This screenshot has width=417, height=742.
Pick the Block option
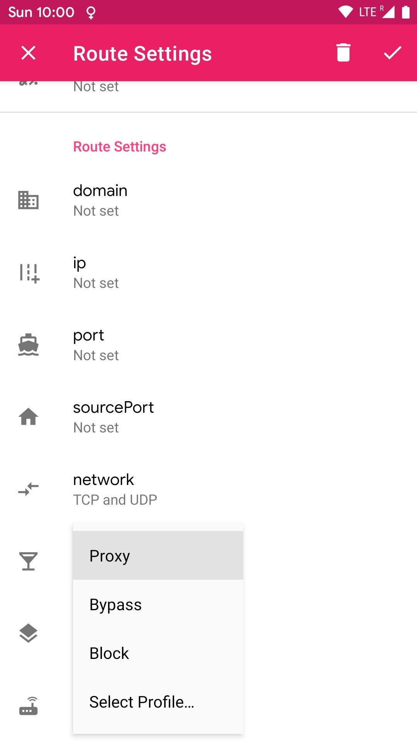(158, 653)
